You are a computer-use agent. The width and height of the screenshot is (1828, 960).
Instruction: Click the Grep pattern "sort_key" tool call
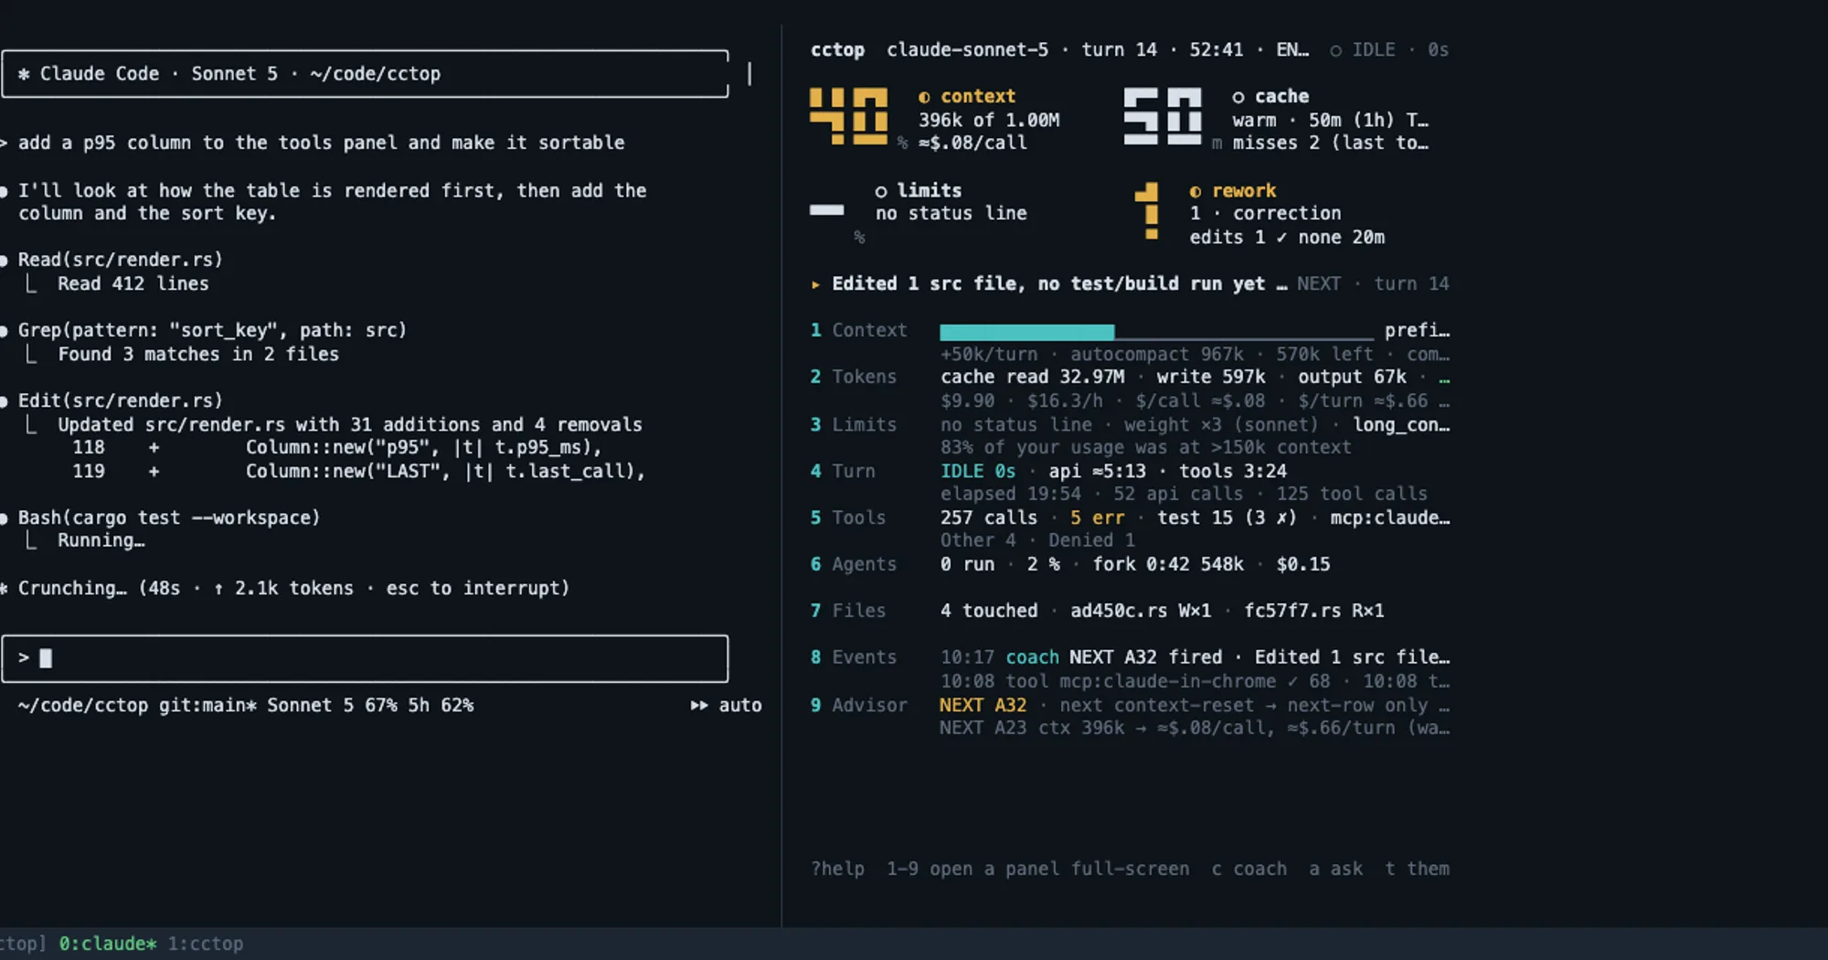coord(212,330)
